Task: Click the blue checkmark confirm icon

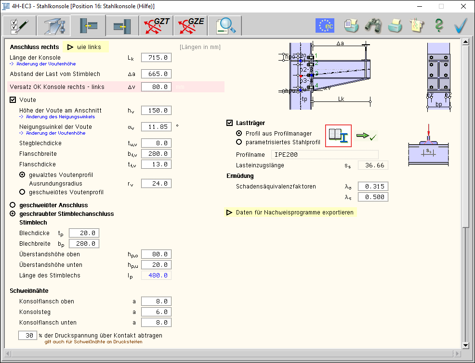Action: pyautogui.click(x=461, y=25)
